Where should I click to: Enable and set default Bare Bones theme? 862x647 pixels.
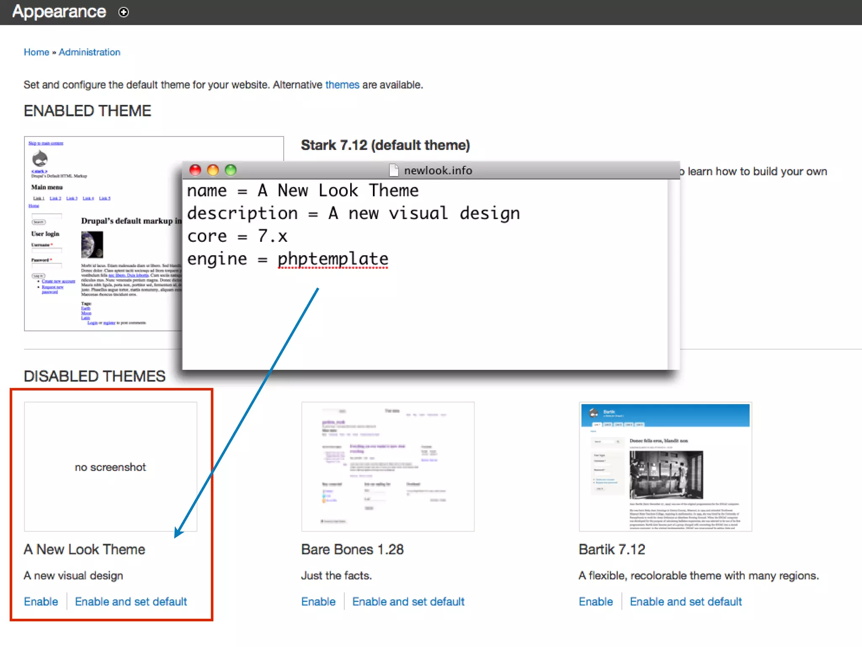coord(408,602)
